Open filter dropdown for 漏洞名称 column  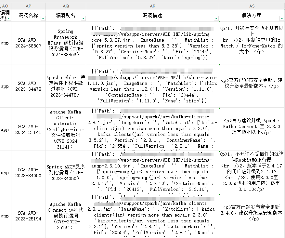point(43,18)
